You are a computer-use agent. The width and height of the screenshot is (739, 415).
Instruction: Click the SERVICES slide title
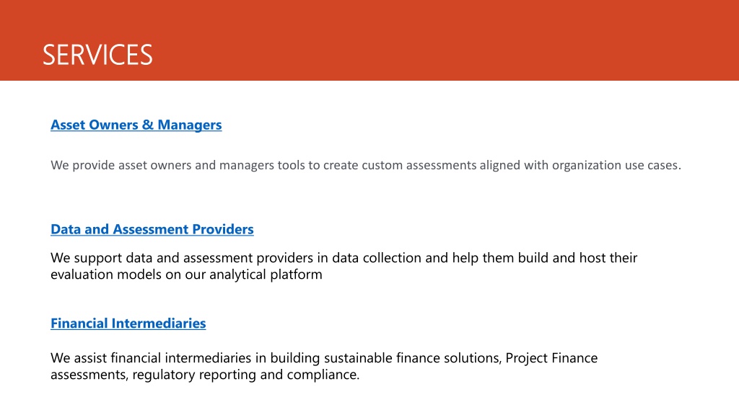click(x=97, y=55)
